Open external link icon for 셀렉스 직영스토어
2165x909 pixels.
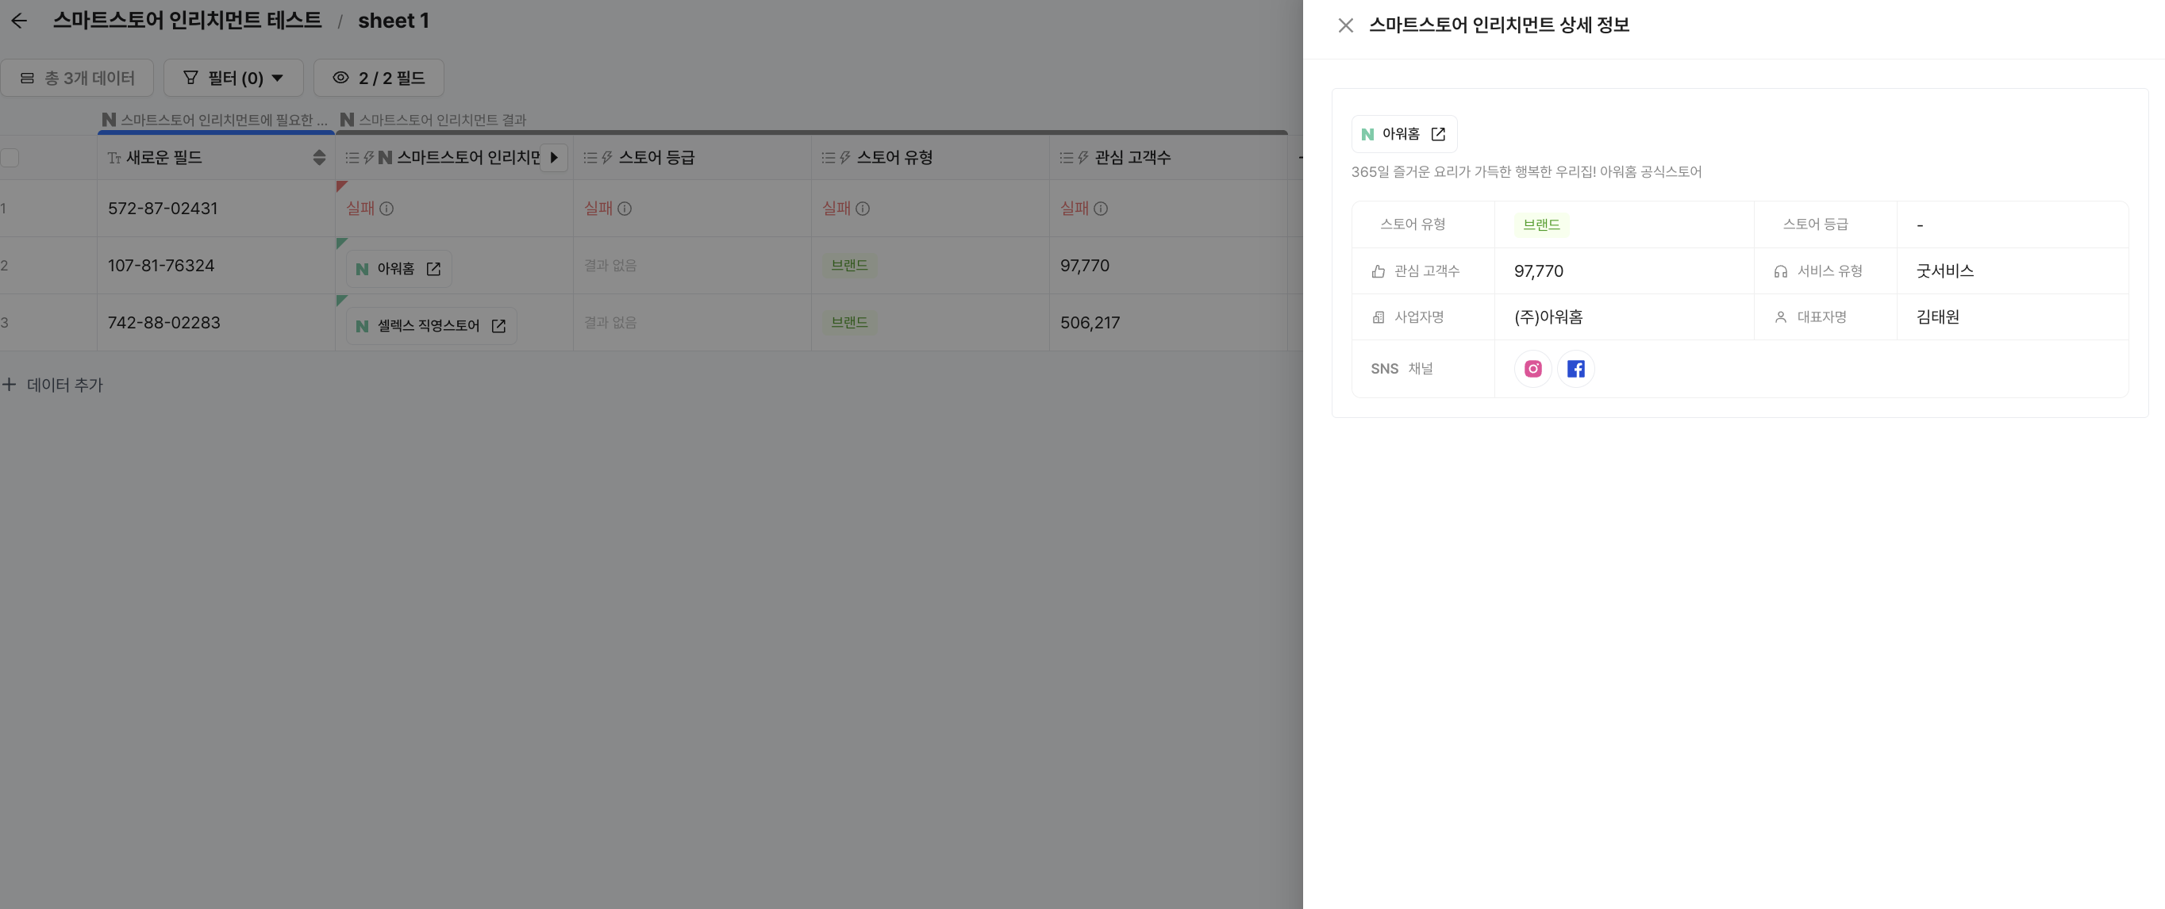pos(498,326)
